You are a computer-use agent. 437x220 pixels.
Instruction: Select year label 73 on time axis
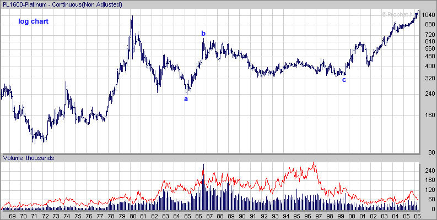point(56,216)
